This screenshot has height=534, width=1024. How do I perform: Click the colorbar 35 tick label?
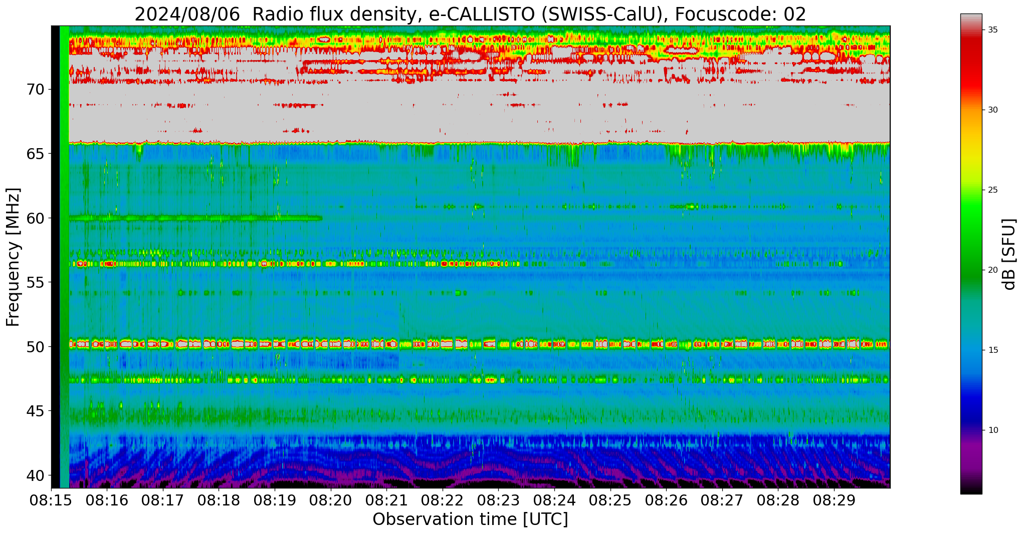click(x=992, y=30)
